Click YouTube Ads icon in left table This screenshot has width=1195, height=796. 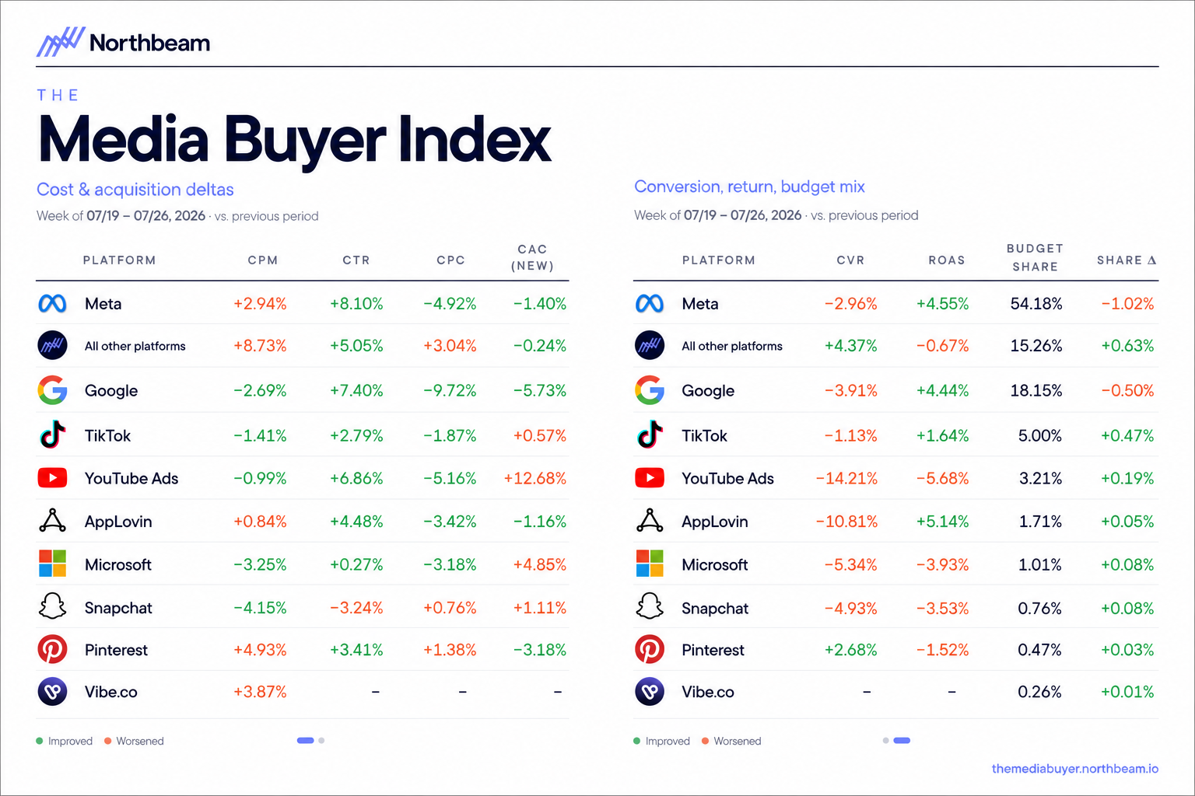tap(52, 478)
